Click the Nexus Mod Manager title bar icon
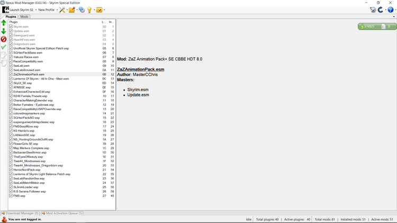The image size is (397, 223). pyautogui.click(x=3, y=3)
